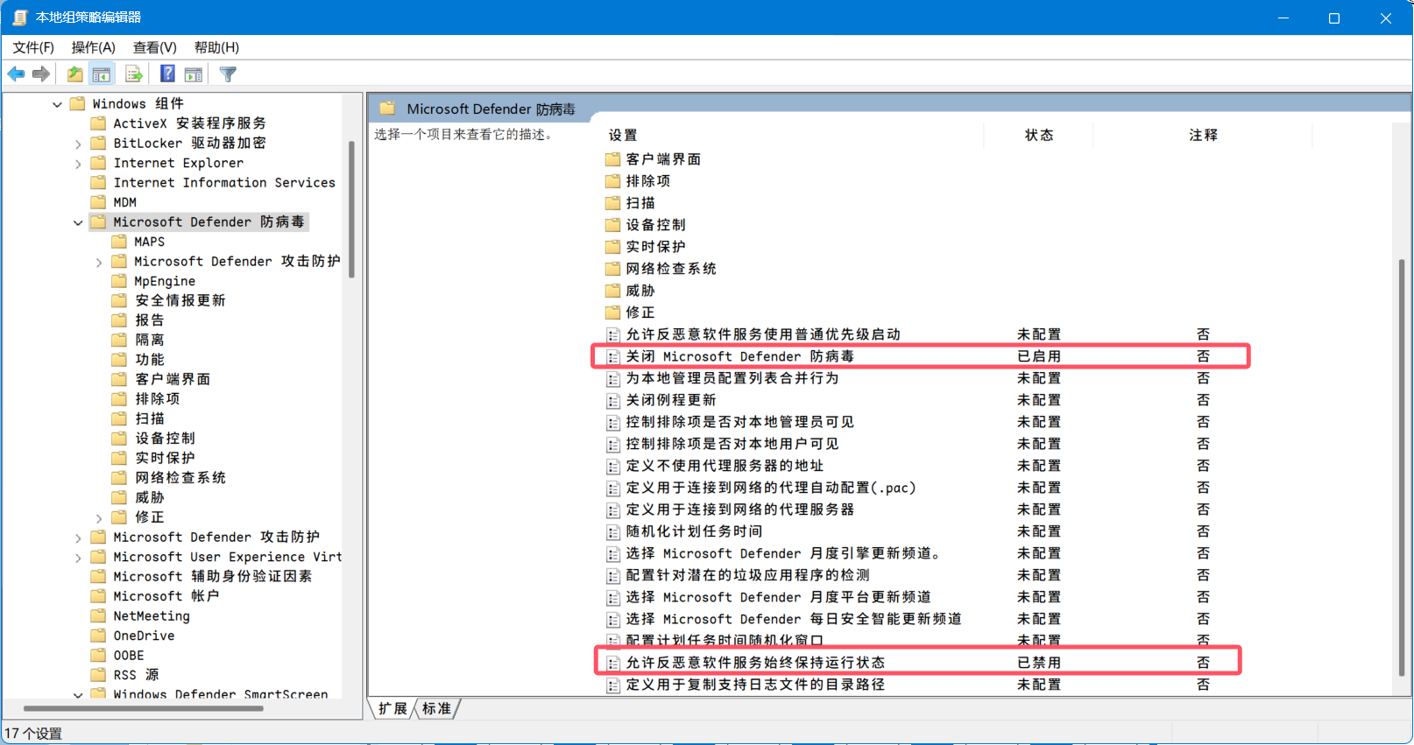Select 控制排除项是否对本地用户可见 policy
Viewport: 1414px width, 745px height.
pos(732,444)
